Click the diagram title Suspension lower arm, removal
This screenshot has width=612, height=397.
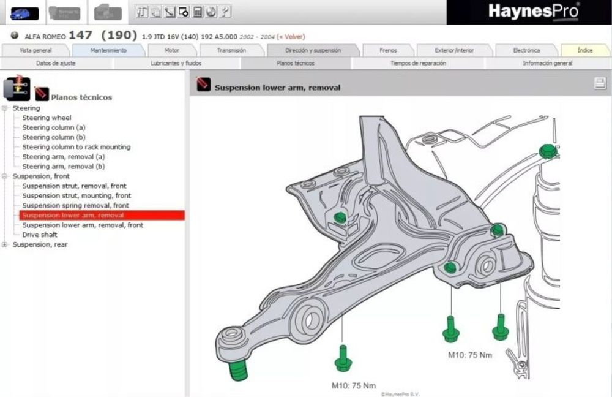tap(277, 88)
